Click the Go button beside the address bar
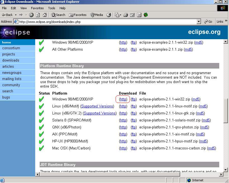Viewport: 229px width, 183px height. pyautogui.click(x=208, y=22)
